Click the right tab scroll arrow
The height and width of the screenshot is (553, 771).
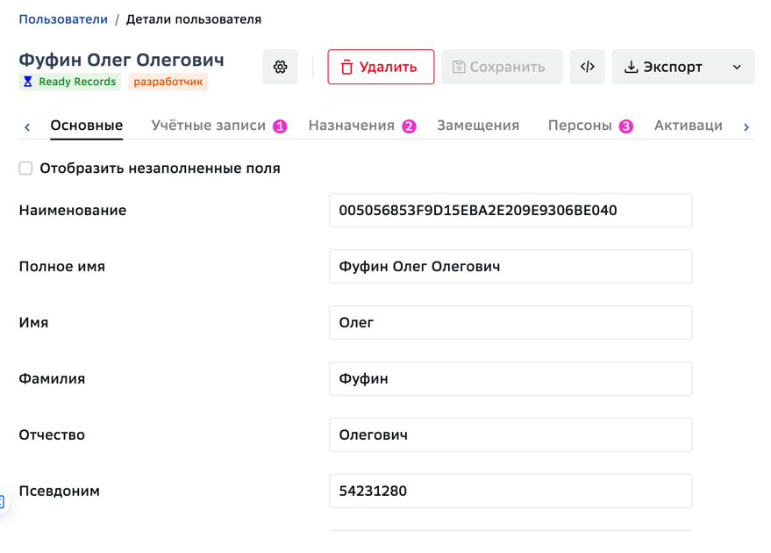(x=746, y=127)
